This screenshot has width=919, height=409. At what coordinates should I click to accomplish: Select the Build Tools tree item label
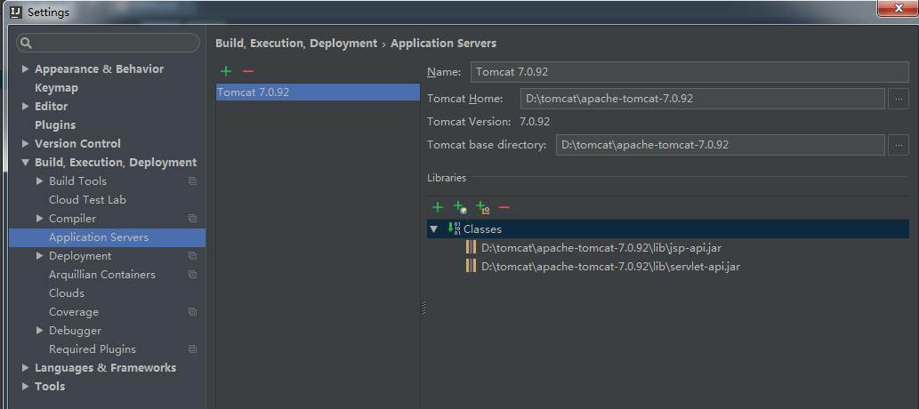click(x=78, y=181)
